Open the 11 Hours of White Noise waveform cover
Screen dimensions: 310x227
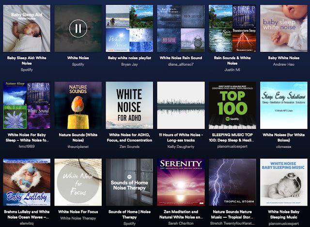pyautogui.click(x=181, y=105)
